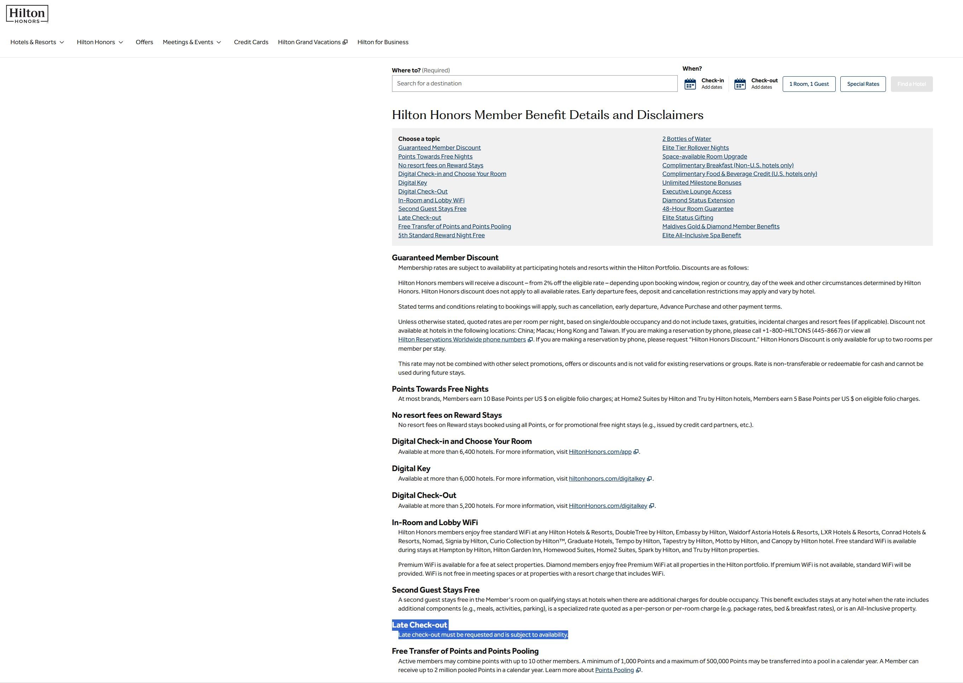The height and width of the screenshot is (683, 963).
Task: Jump to Digital Check-in and Choose Your Room
Action: point(452,174)
